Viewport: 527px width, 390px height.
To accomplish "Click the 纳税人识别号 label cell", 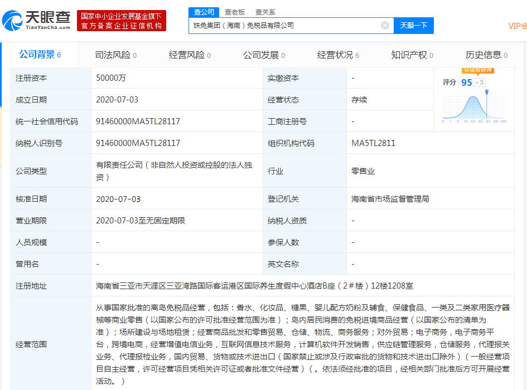I will [51, 143].
